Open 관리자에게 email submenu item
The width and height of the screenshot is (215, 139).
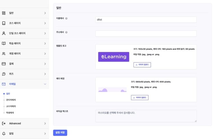coord(11,100)
